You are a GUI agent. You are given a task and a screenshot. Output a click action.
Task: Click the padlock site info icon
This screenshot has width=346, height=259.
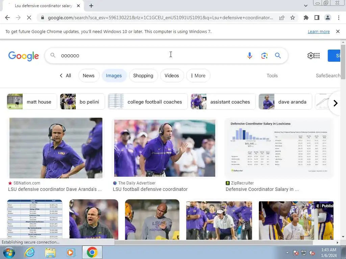(43, 18)
